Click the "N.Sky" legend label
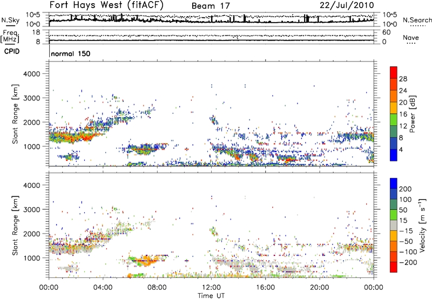 (10, 20)
